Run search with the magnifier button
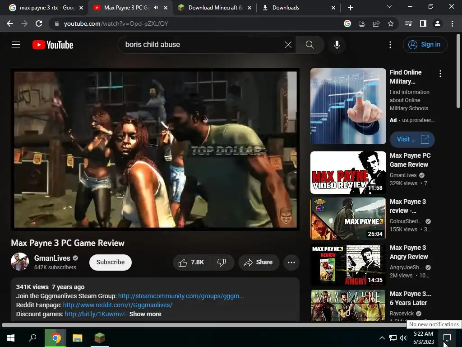The image size is (462, 347). pyautogui.click(x=310, y=45)
